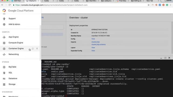The image size is (173, 97).
Task: Click the SQL stack icon
Action: (4, 73)
